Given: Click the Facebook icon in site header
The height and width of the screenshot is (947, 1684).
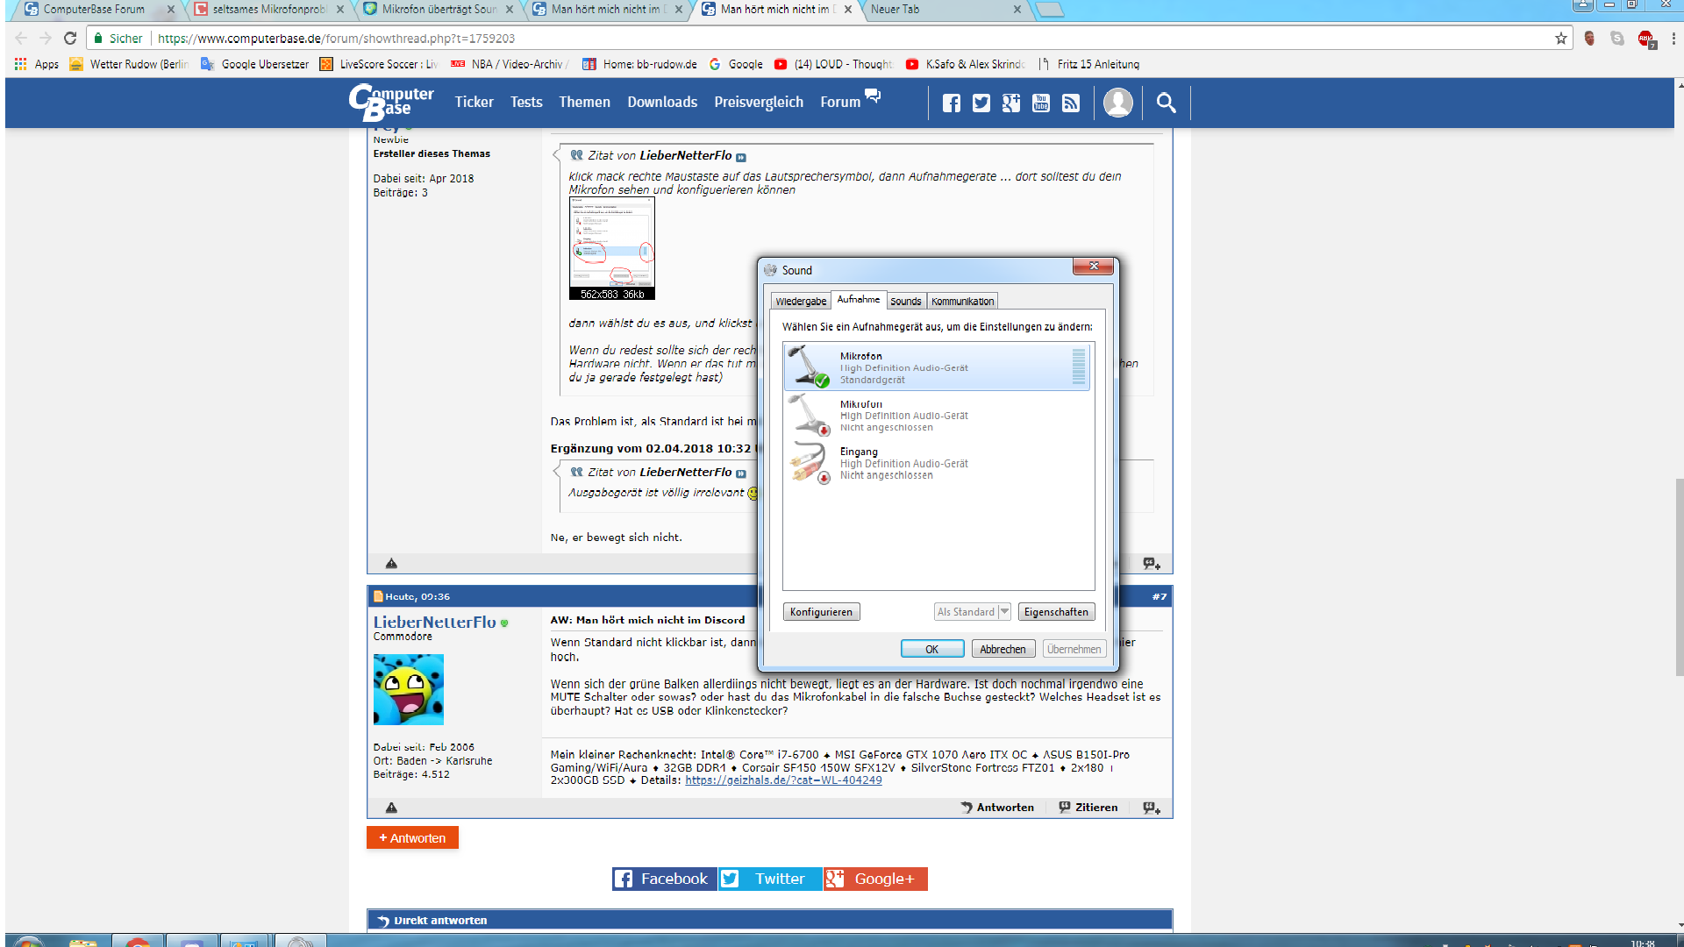Looking at the screenshot, I should [x=951, y=103].
